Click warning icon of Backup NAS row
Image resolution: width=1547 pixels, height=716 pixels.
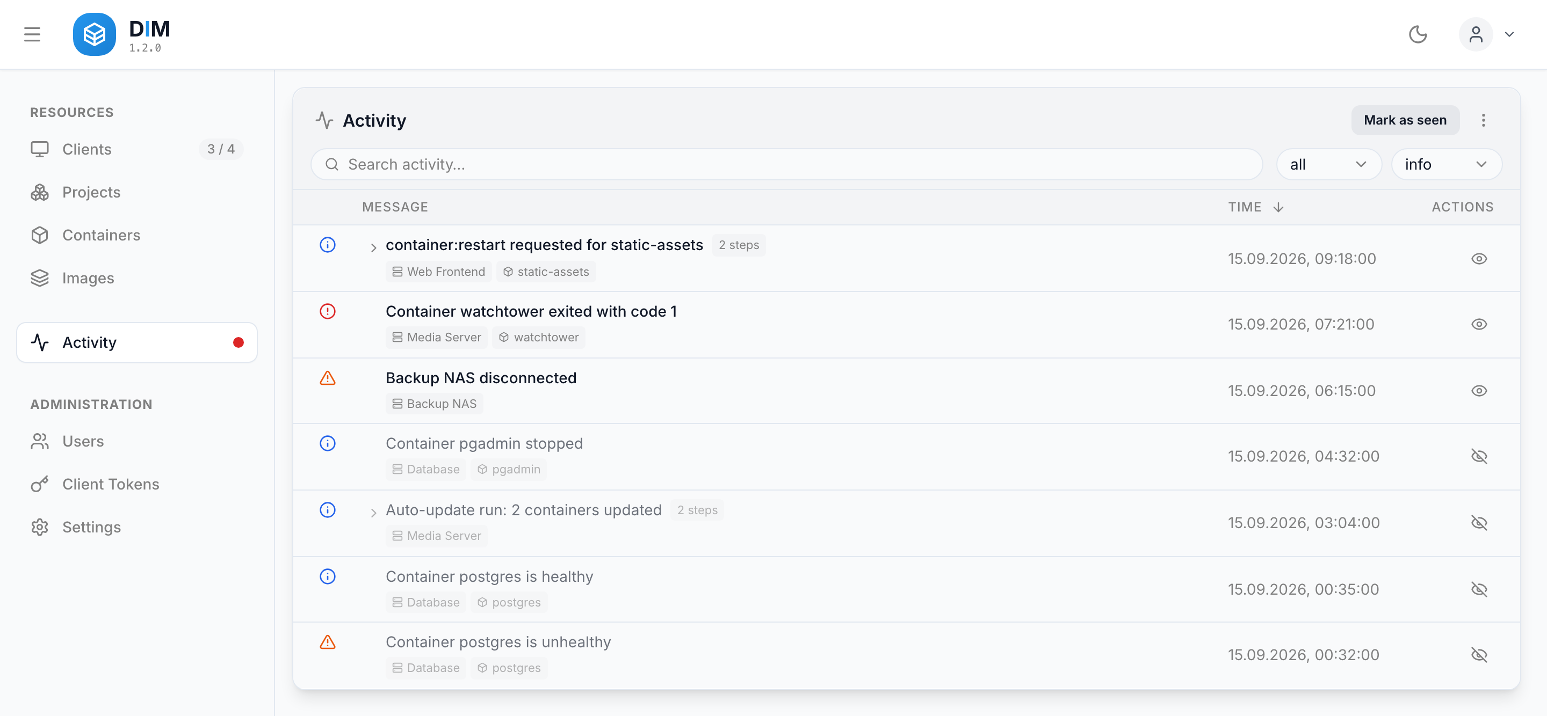(327, 378)
